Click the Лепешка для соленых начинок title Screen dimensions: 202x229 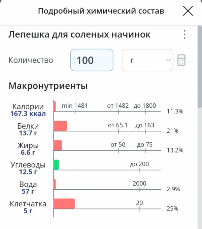click(79, 35)
